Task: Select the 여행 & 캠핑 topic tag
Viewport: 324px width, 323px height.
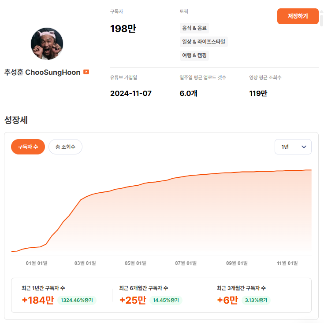Action: point(194,55)
